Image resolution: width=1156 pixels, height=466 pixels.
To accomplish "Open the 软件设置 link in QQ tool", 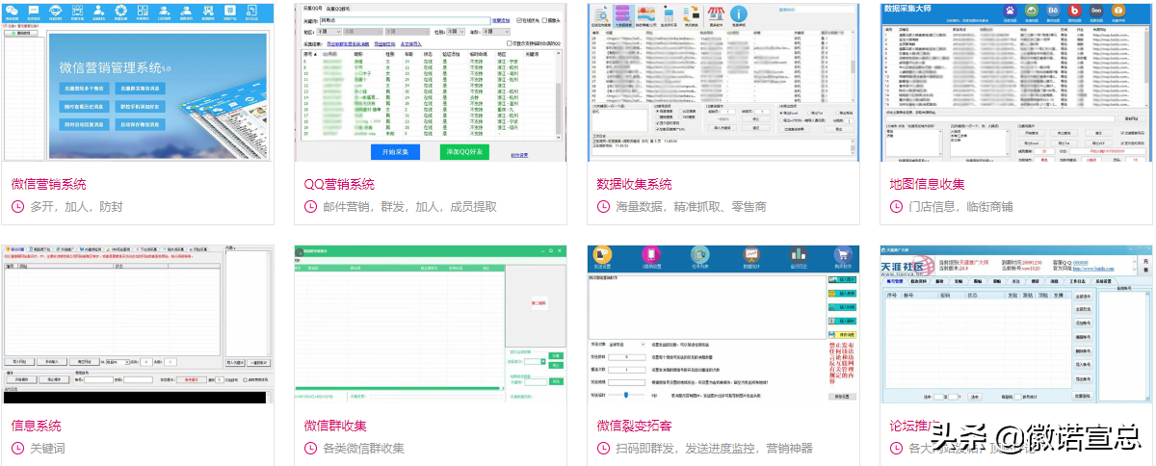I will pyautogui.click(x=519, y=155).
